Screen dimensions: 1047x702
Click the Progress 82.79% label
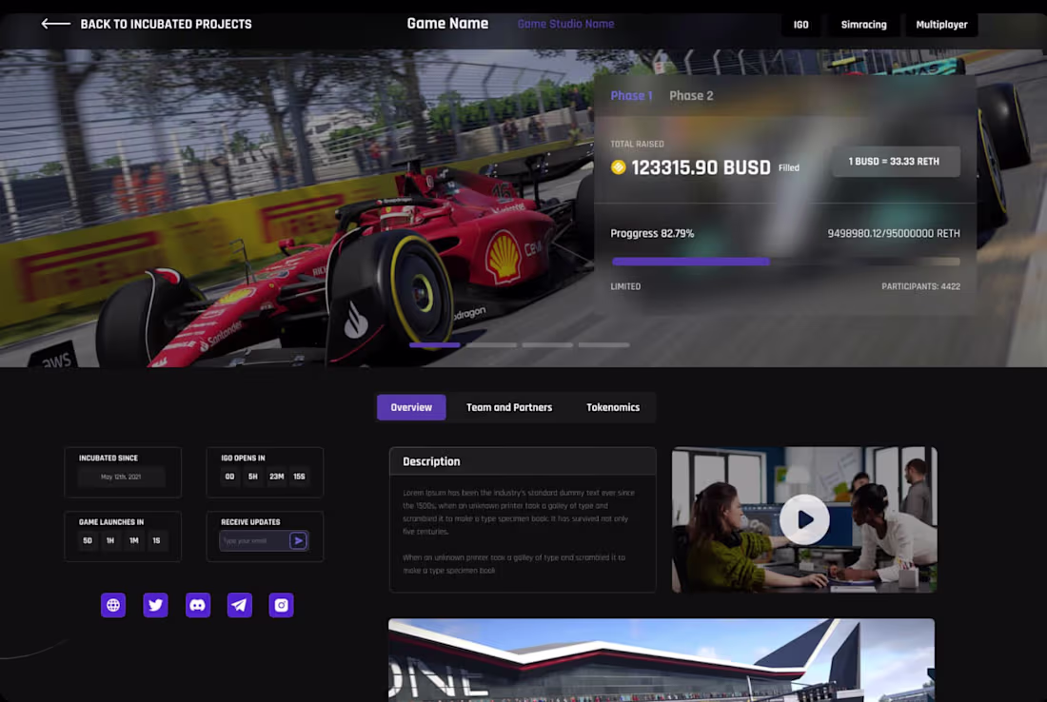pyautogui.click(x=652, y=234)
